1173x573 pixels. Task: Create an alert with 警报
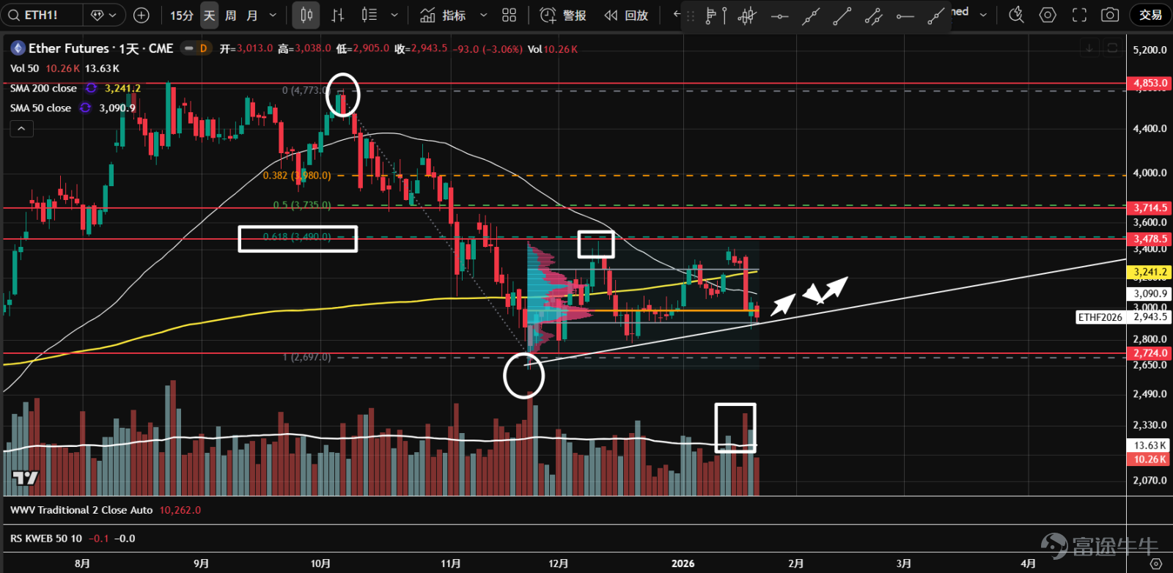click(563, 15)
